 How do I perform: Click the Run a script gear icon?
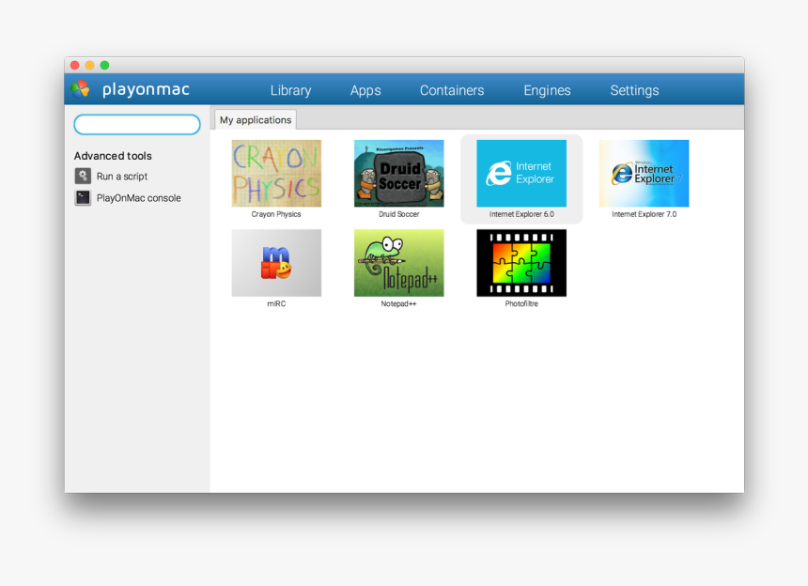pyautogui.click(x=83, y=177)
